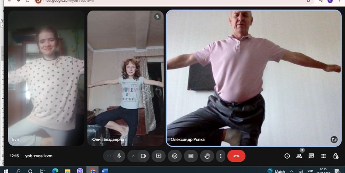Turn off the camera
The image size is (345, 173).
143,156
